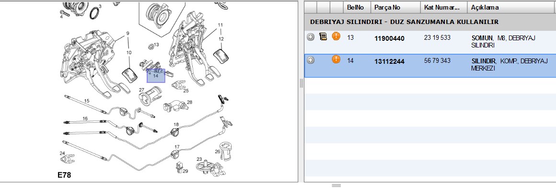Click the DEBRIYAJ SILINDIRI group header
The image size is (556, 188).
pos(404,22)
